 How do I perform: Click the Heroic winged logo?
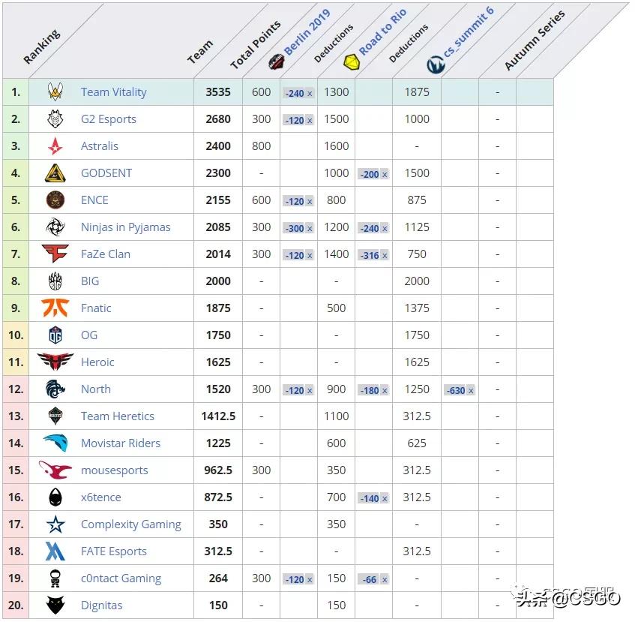point(55,362)
